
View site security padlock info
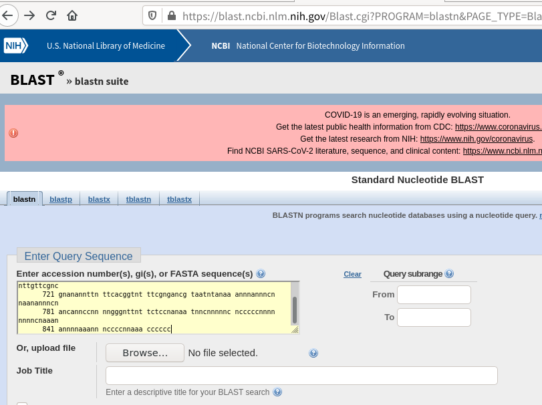pos(172,15)
